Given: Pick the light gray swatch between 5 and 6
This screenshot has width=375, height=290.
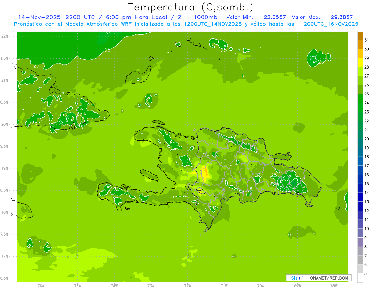Looking at the screenshot, I should click(360, 269).
